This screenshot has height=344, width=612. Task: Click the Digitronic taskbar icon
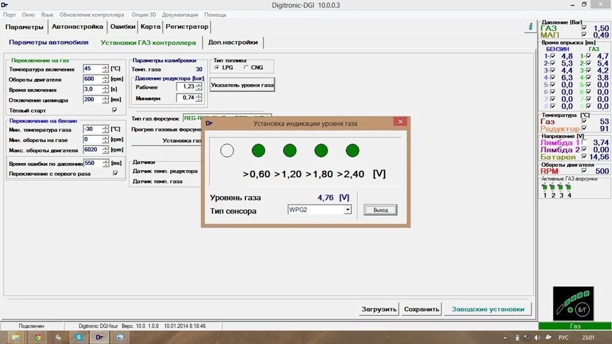[99, 338]
